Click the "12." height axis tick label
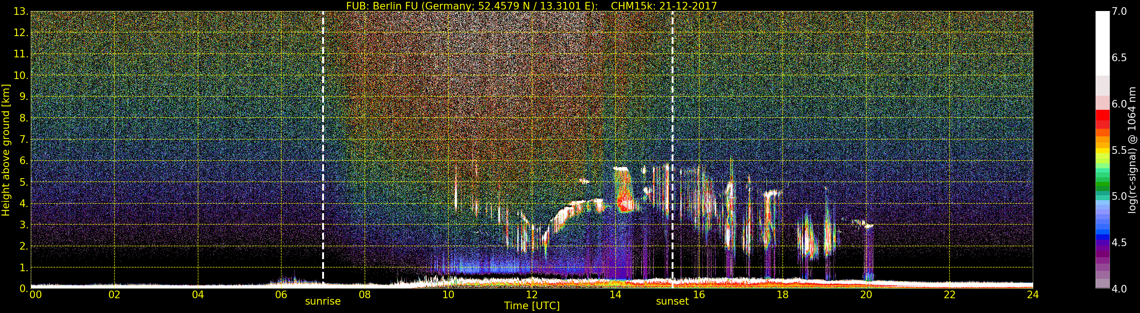Viewport: 1140px width, 313px height. (x=21, y=33)
